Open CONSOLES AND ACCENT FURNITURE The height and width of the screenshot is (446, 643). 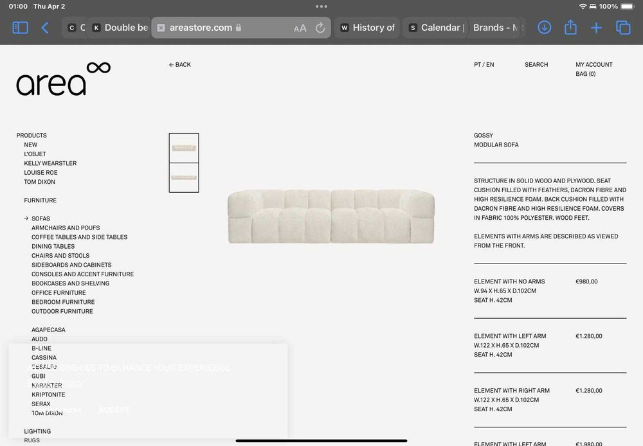[x=82, y=274]
